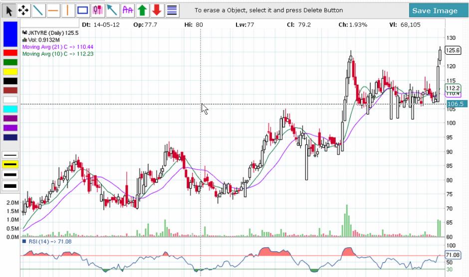Pick the green color swatch
Image resolution: width=469 pixels, height=277 pixels.
pyautogui.click(x=10, y=62)
